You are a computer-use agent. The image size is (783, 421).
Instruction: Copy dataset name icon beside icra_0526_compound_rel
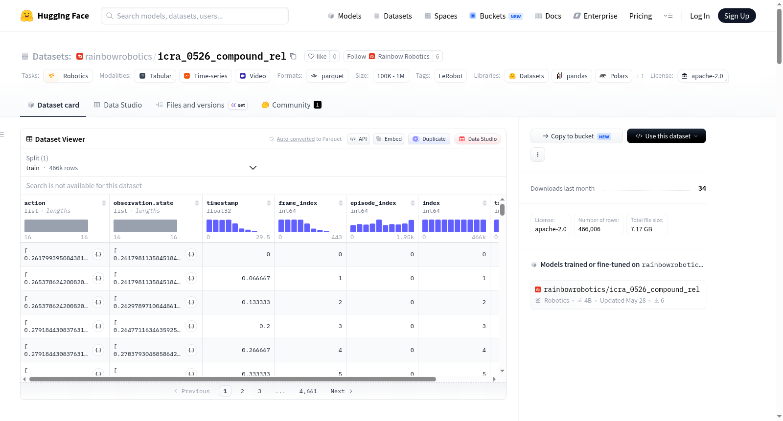pyautogui.click(x=293, y=56)
